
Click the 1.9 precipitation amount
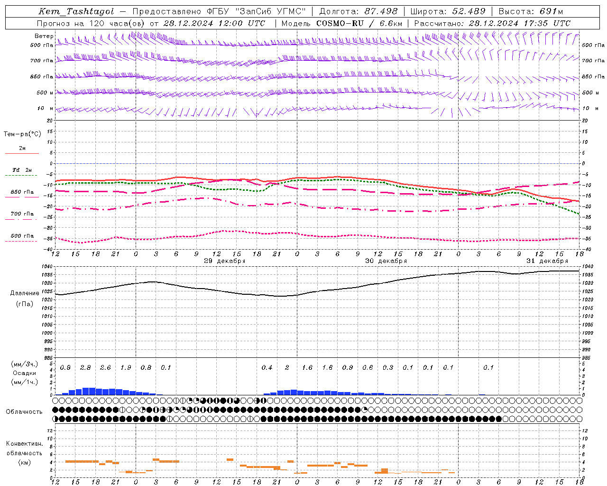126,368
